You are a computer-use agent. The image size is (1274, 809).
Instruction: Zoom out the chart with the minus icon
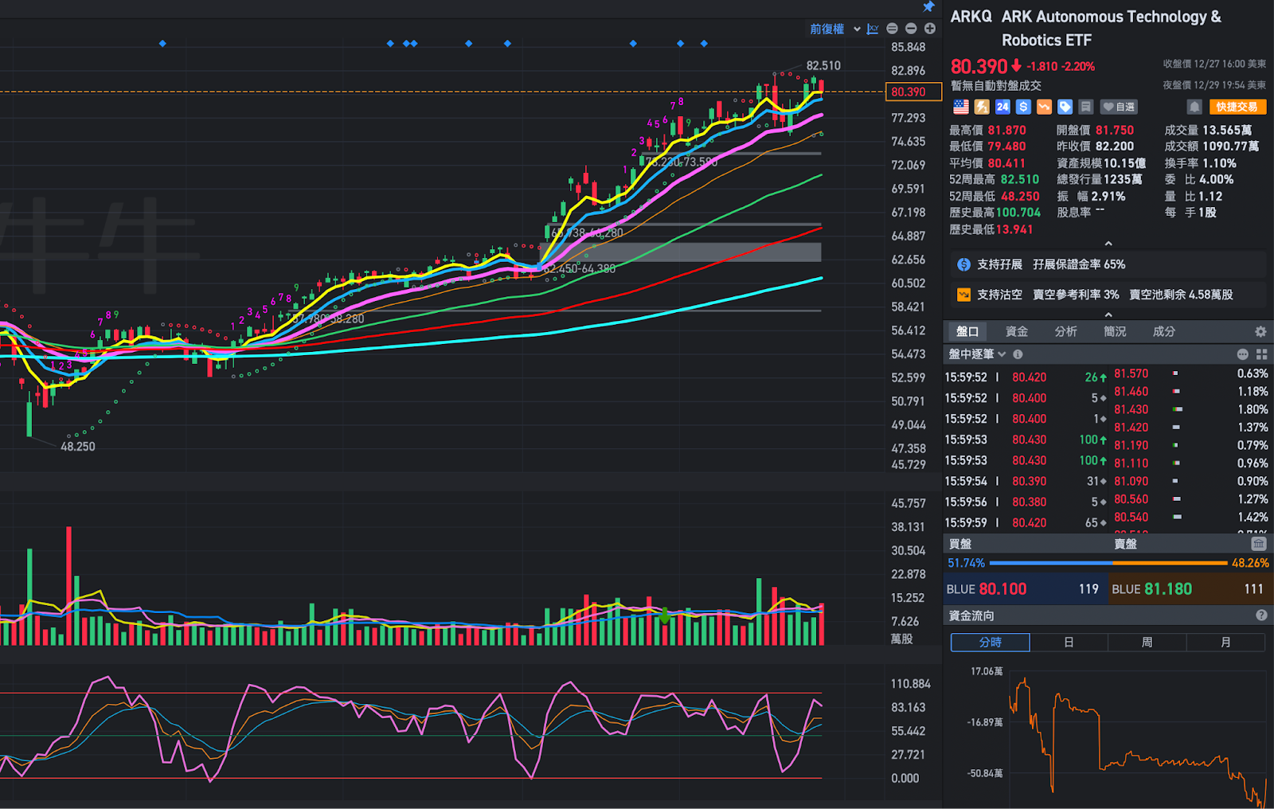click(x=911, y=29)
